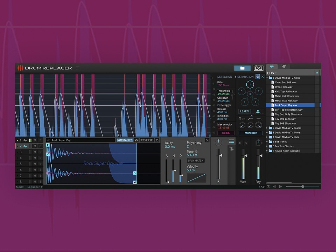
Task: Select separation node 3
Action: coord(255,102)
